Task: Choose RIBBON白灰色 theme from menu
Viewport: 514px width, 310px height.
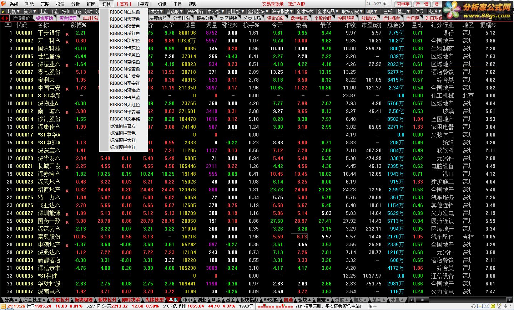Action: pos(125,12)
